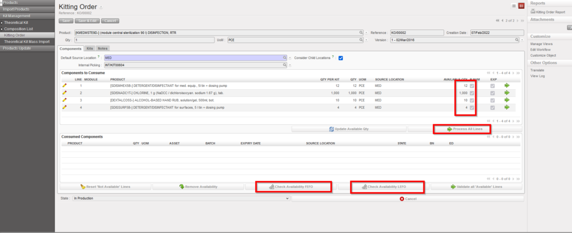Click Check Availability FEFO button

[x=293, y=187]
